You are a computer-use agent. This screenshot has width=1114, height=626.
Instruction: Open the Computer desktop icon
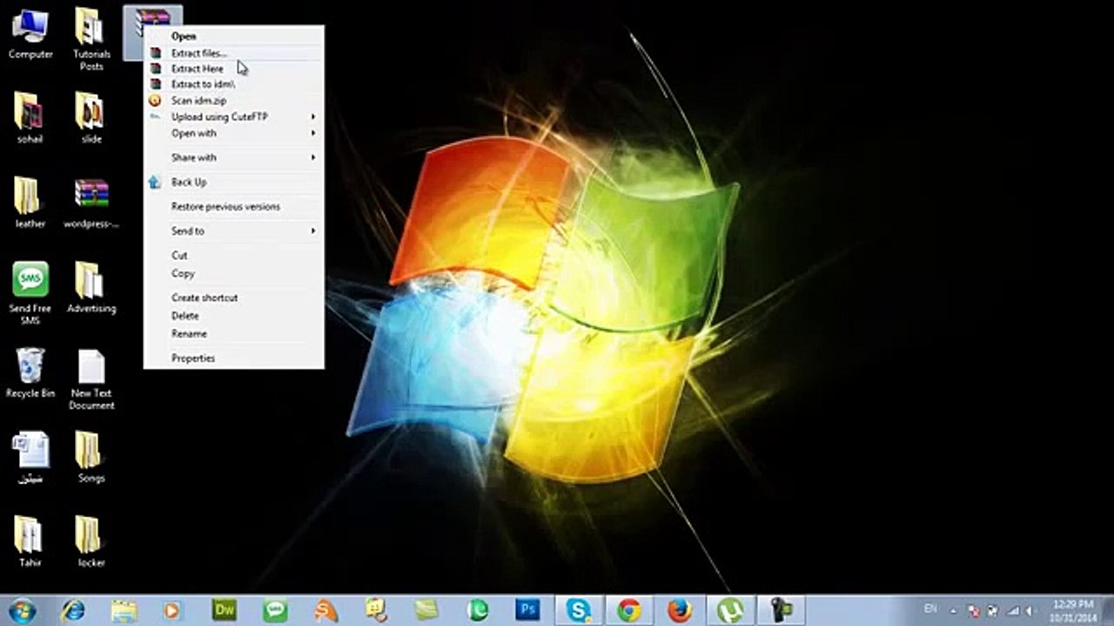click(x=30, y=33)
